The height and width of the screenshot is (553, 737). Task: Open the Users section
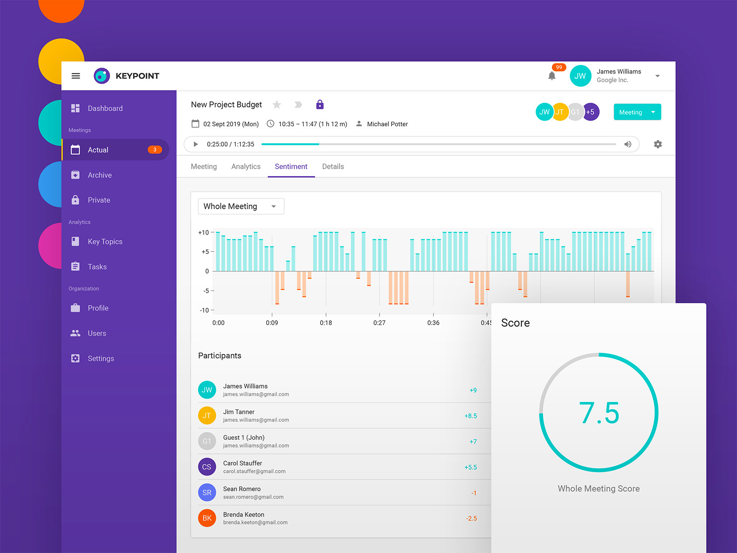[x=97, y=333]
